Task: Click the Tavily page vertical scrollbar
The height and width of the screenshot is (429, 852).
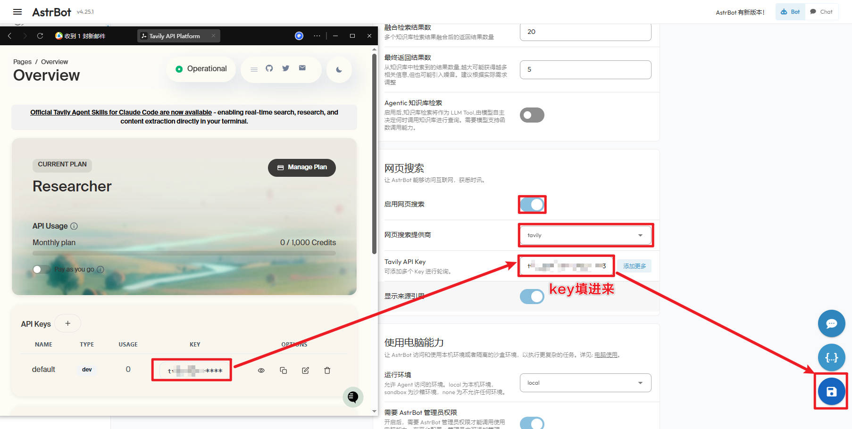Action: tap(375, 153)
